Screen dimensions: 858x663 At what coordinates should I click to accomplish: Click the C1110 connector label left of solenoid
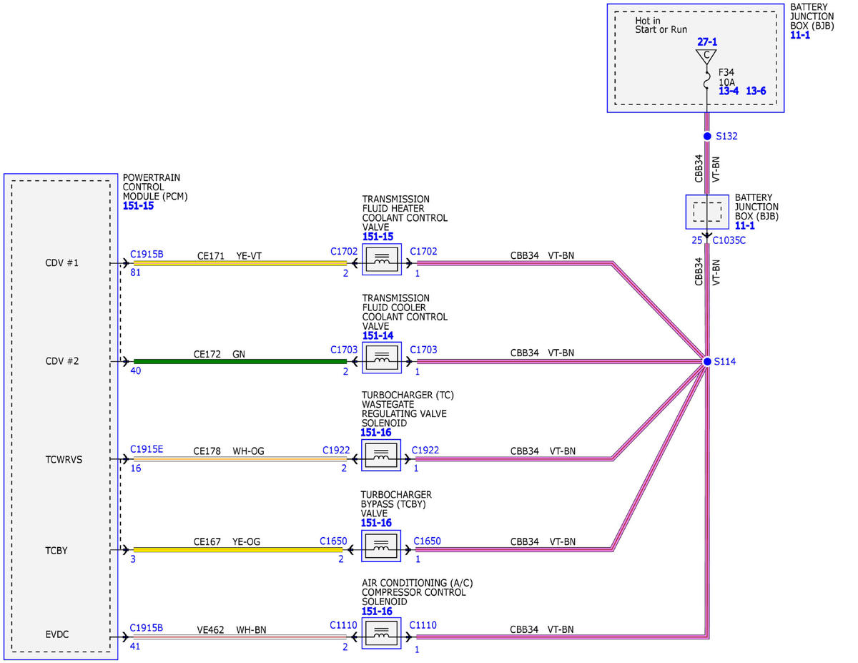click(343, 625)
